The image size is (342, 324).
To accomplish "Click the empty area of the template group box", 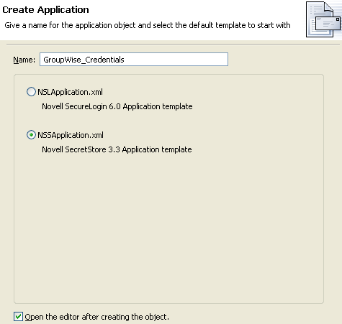I will point(168,228).
